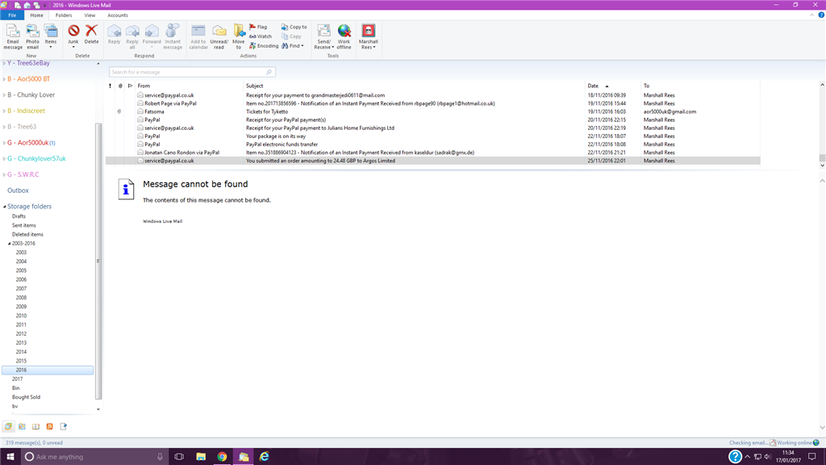Screen dimensions: 826x465
Task: Toggle Unread/read for the message
Action: point(219,37)
